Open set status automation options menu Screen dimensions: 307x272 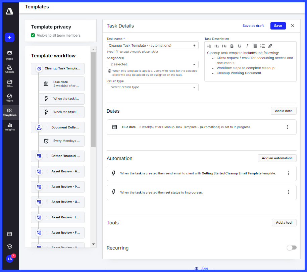pos(288,192)
